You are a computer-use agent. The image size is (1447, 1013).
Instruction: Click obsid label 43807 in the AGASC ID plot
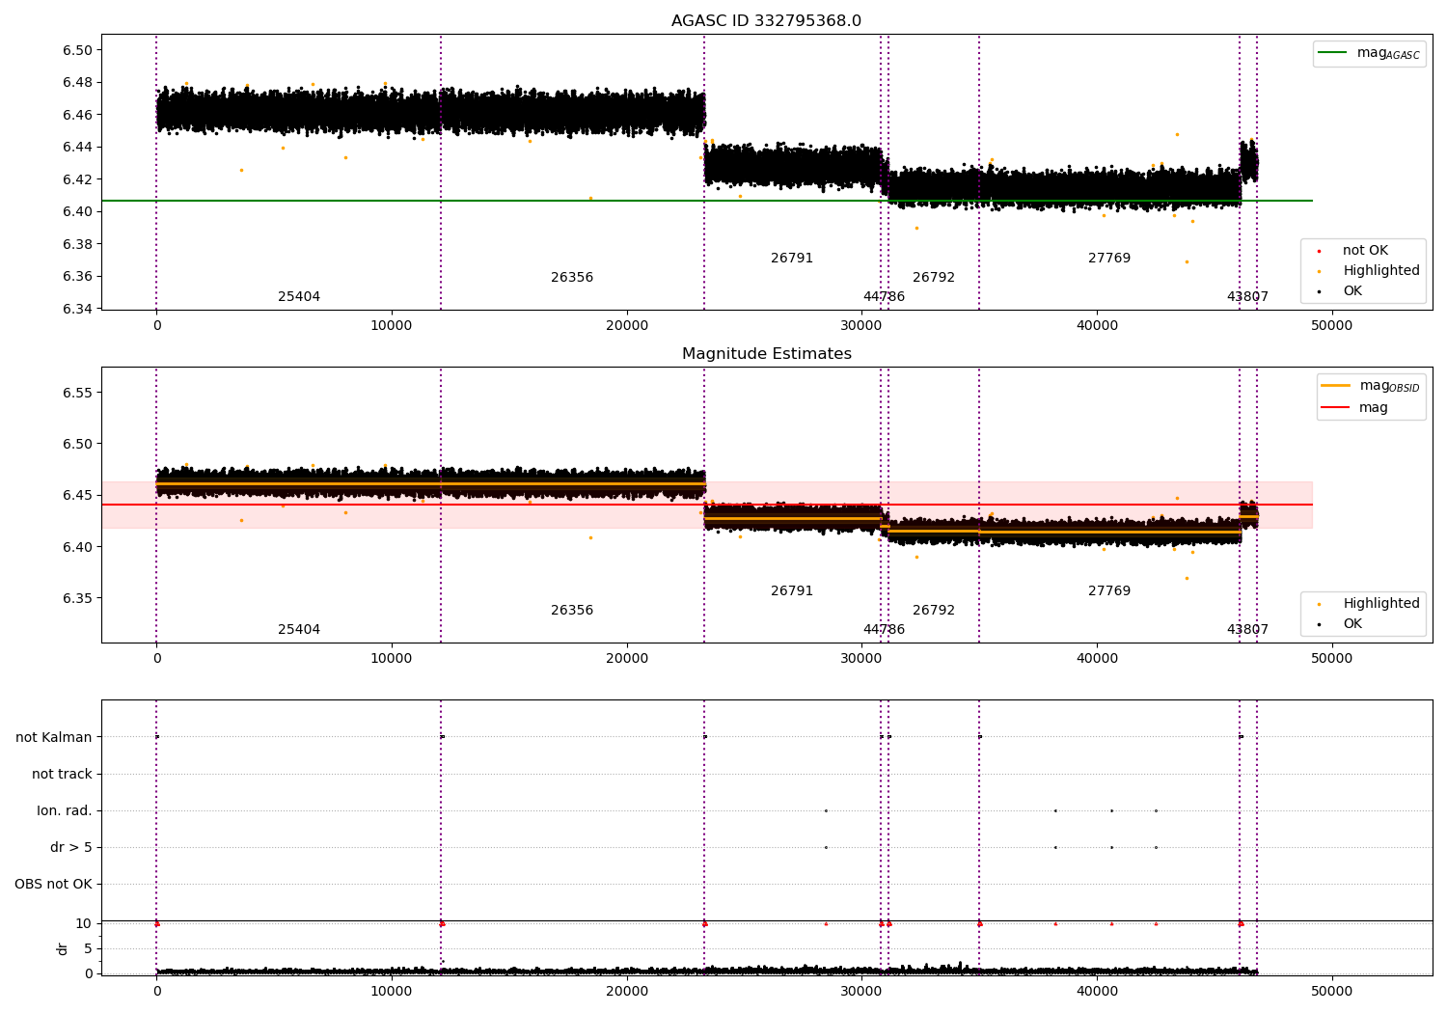click(1247, 296)
